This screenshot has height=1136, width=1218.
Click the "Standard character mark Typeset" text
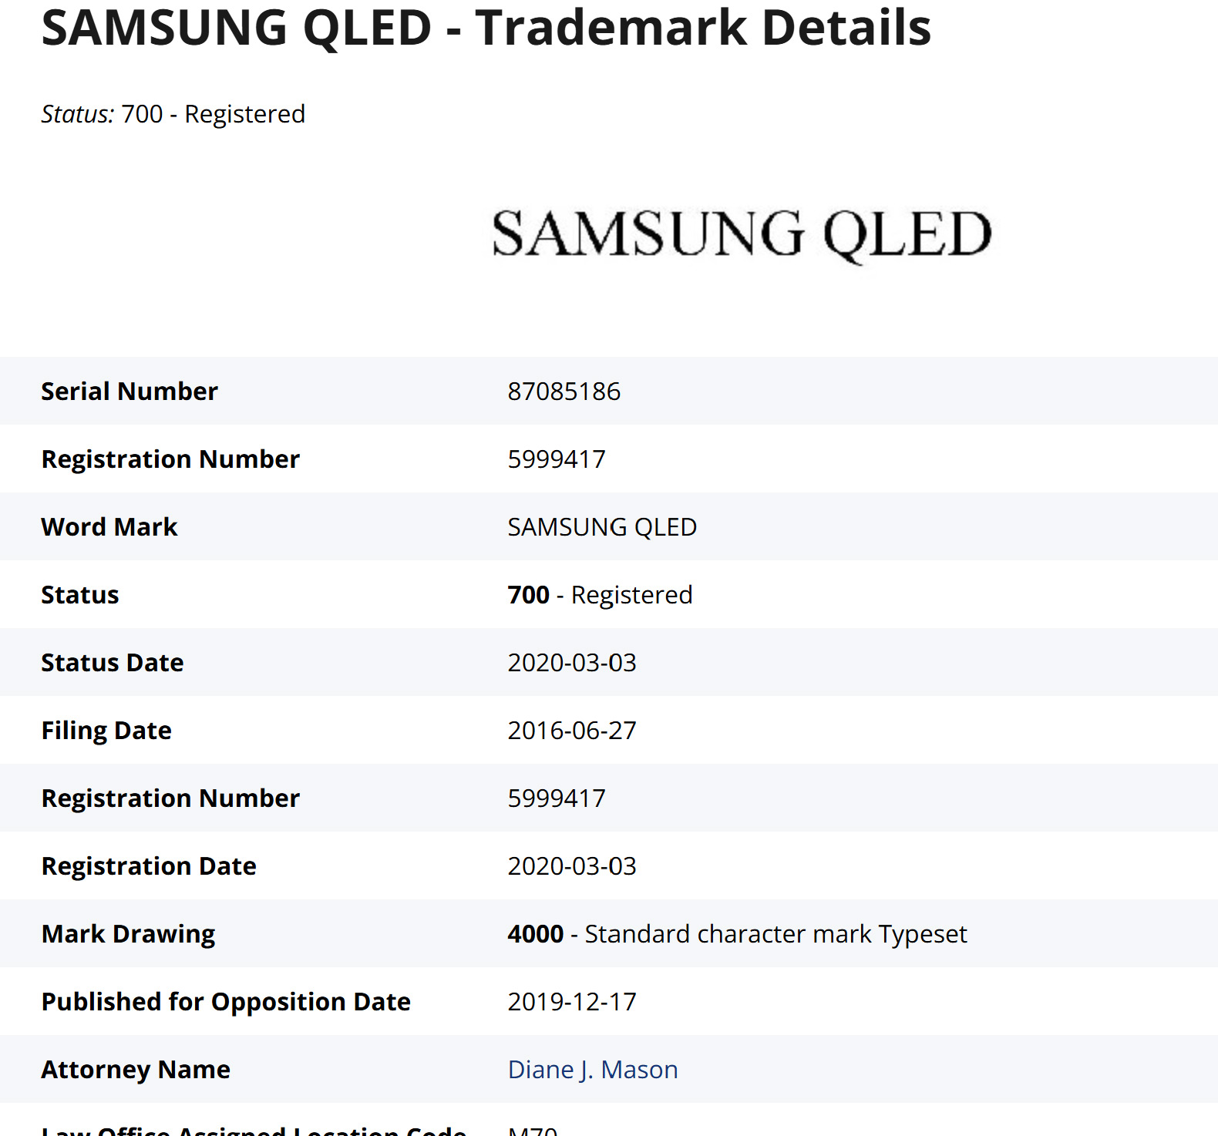pos(776,934)
